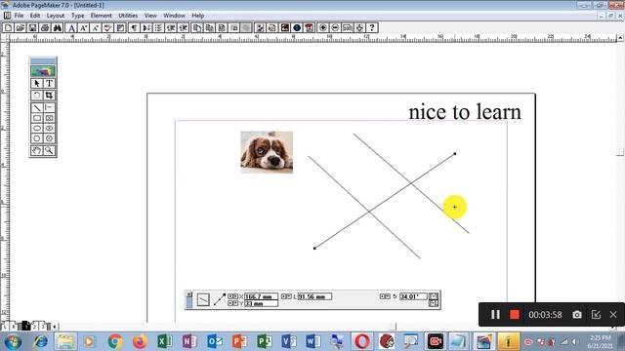The height and width of the screenshot is (351, 625).
Task: Click the Open file toolbar icon
Action: pyautogui.click(x=20, y=28)
